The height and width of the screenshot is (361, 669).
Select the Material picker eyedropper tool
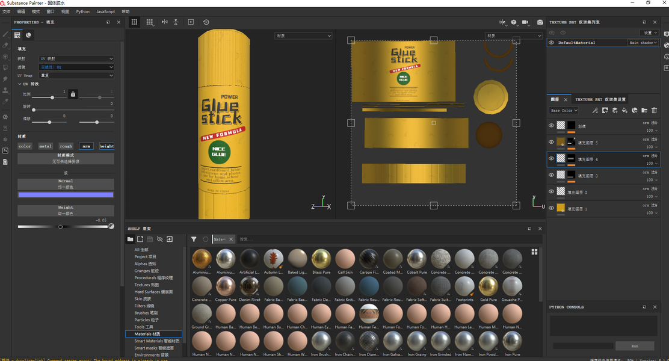(x=5, y=102)
